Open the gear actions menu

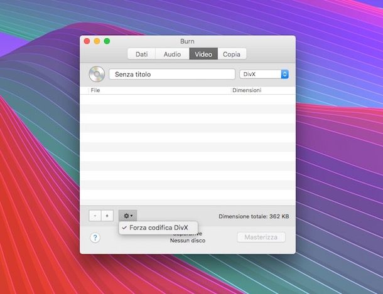pyautogui.click(x=127, y=216)
